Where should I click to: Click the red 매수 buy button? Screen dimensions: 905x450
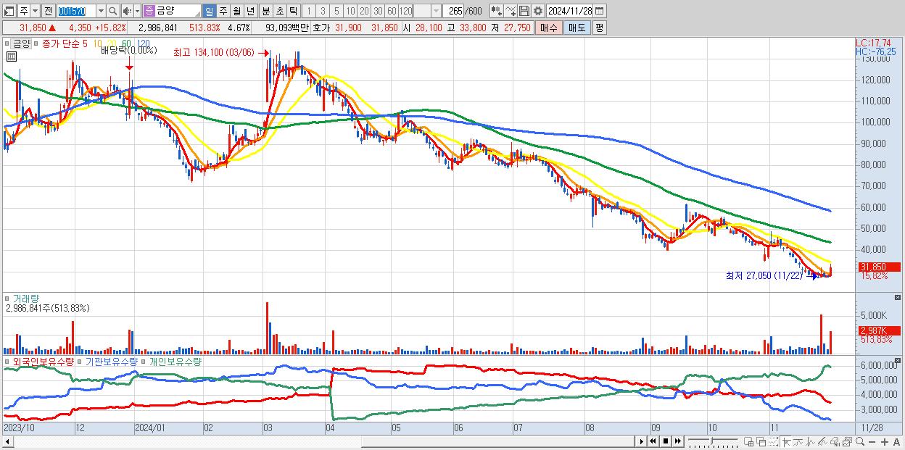pos(548,28)
